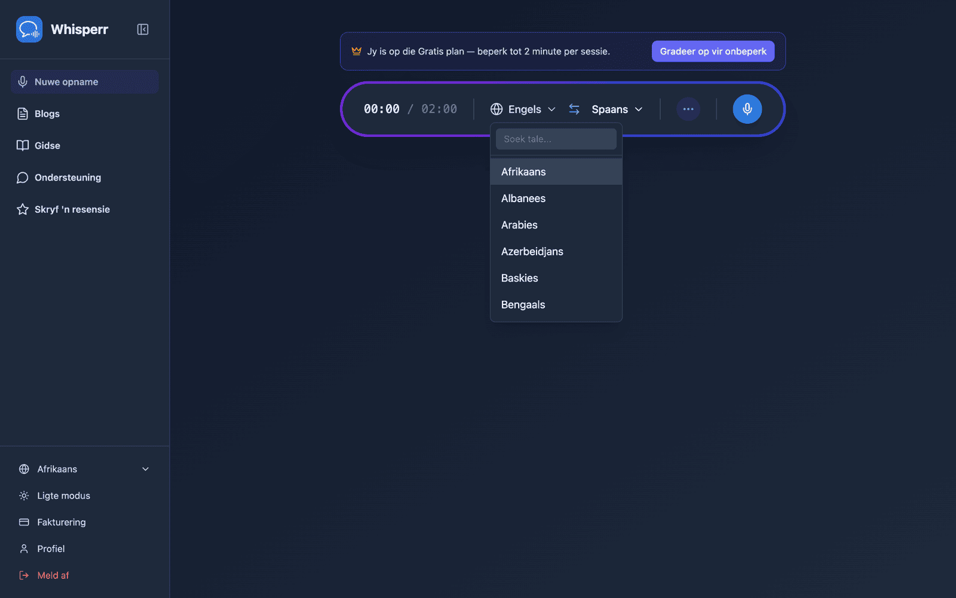
Task: Click the chat bubble icon for Ondersteuning
Action: click(x=23, y=178)
